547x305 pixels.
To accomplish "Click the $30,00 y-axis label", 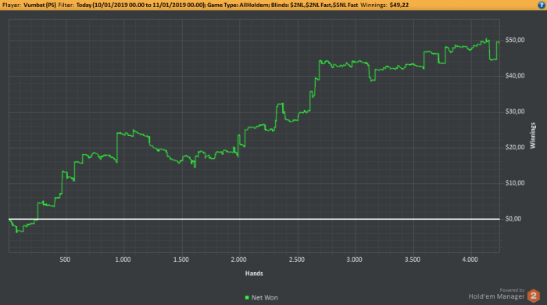I will [515, 112].
